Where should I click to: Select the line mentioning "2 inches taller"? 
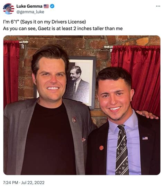(x=63, y=28)
